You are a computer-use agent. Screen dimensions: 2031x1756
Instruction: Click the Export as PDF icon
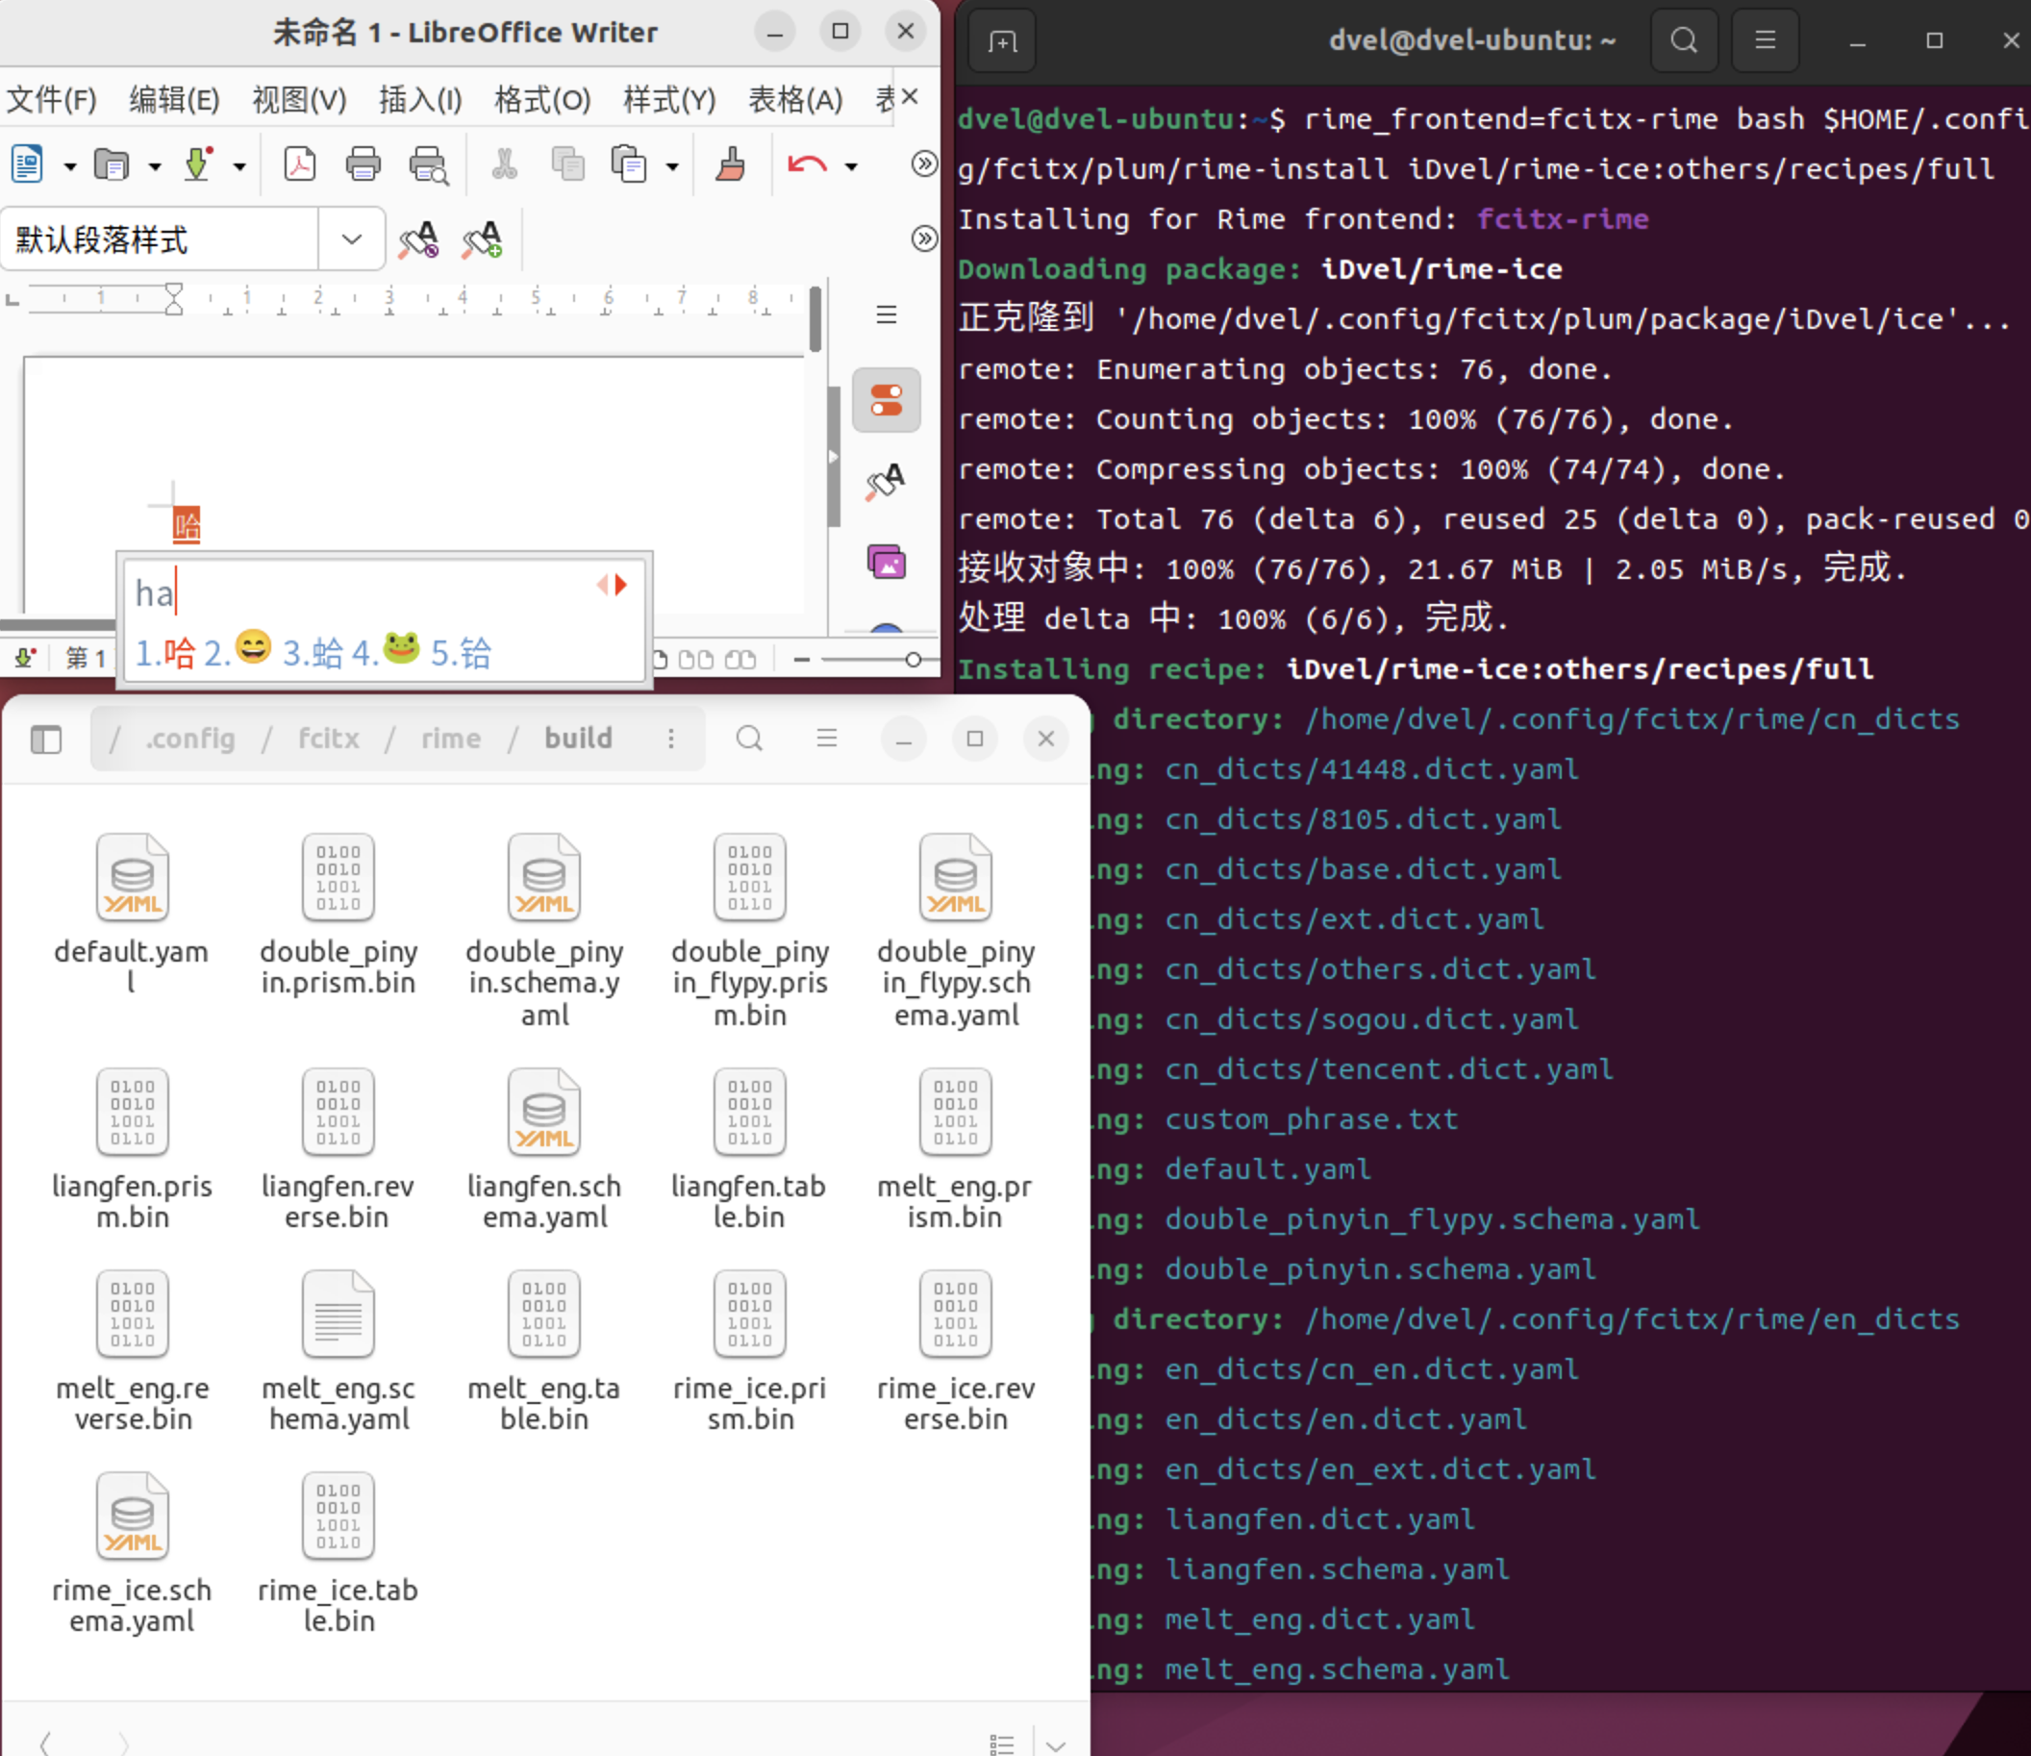(299, 163)
